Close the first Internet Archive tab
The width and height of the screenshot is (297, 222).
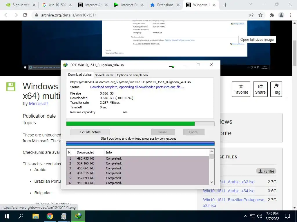tap(106, 5)
